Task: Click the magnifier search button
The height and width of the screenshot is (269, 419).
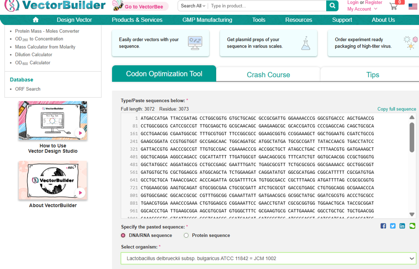Action: pos(332,6)
